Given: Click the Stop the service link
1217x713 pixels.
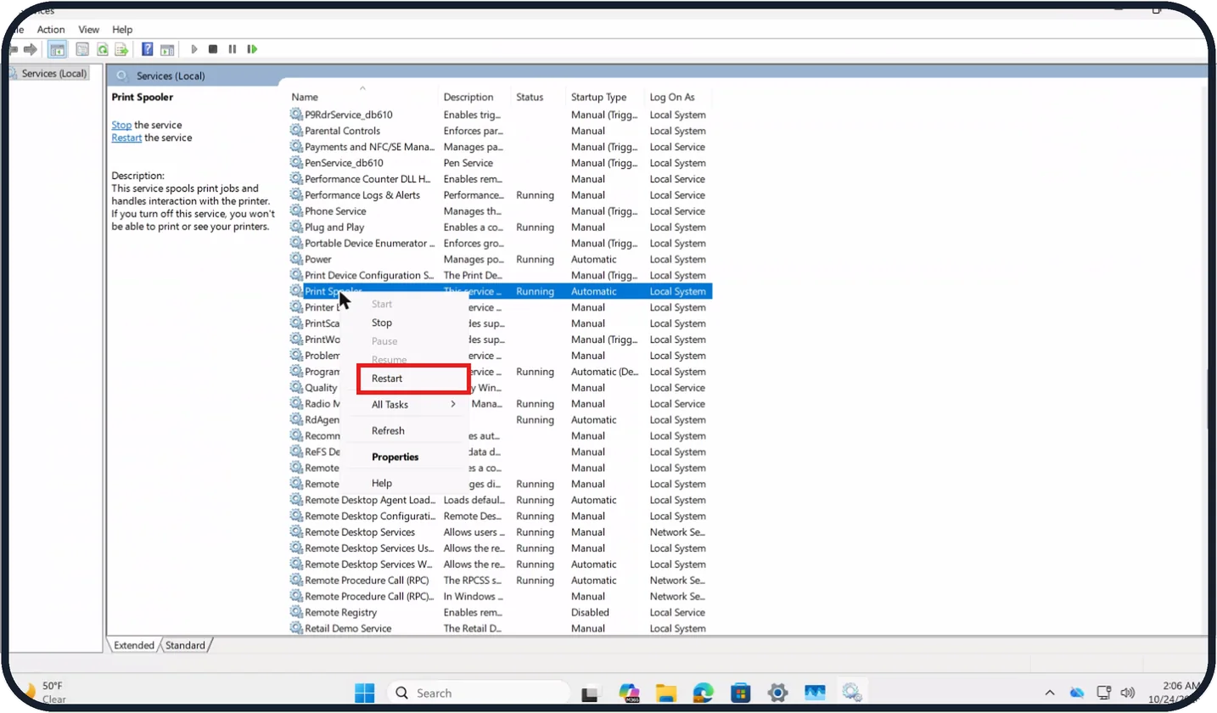Looking at the screenshot, I should point(121,125).
